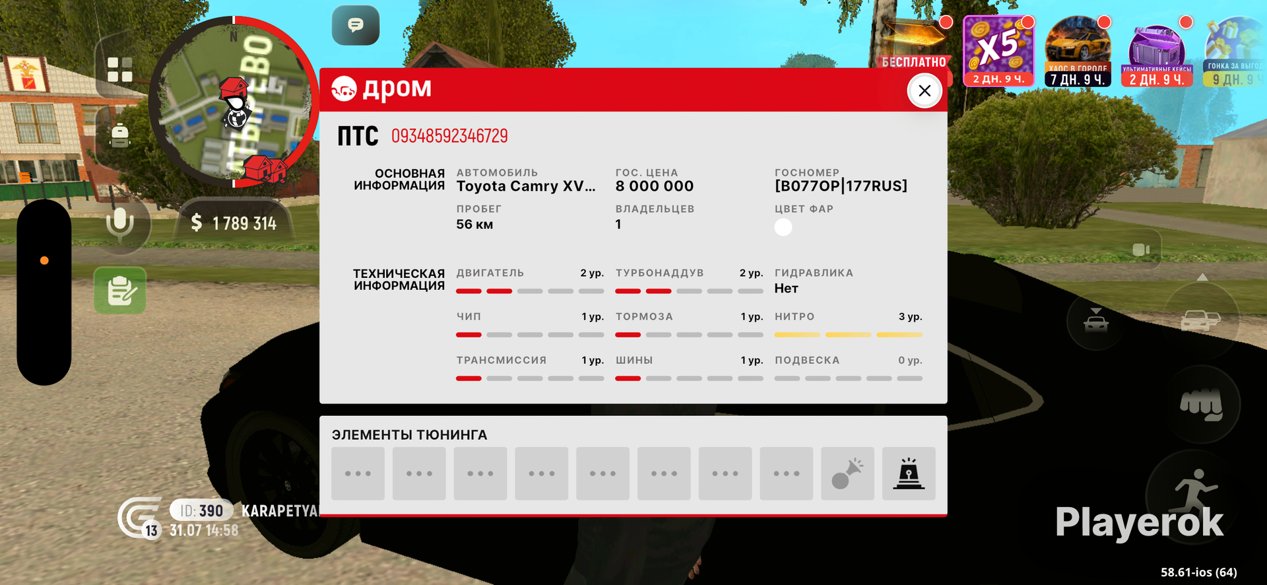Open the chat message bubble icon
The image size is (1267, 585).
(356, 25)
